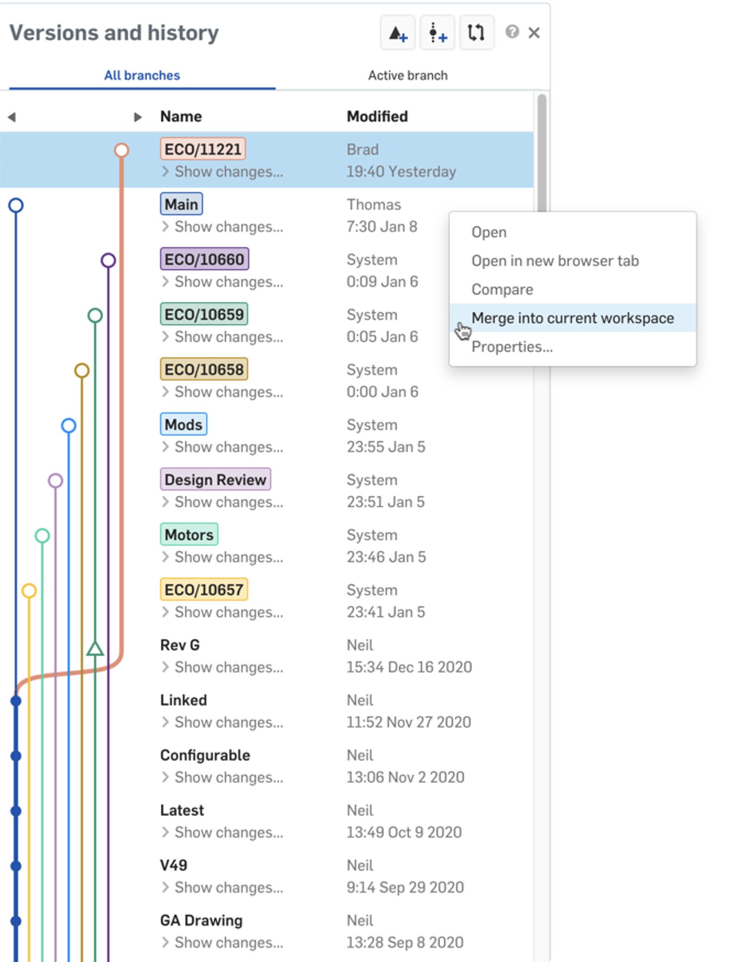Click the Motors branch label
Screen dimensions: 739x962
189,535
